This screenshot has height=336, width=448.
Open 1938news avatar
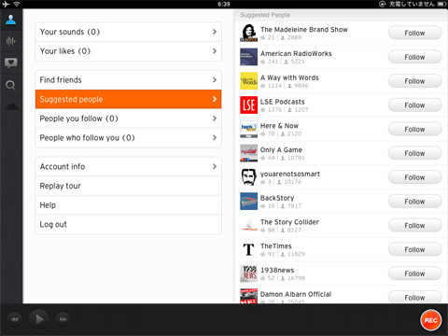pyautogui.click(x=248, y=273)
